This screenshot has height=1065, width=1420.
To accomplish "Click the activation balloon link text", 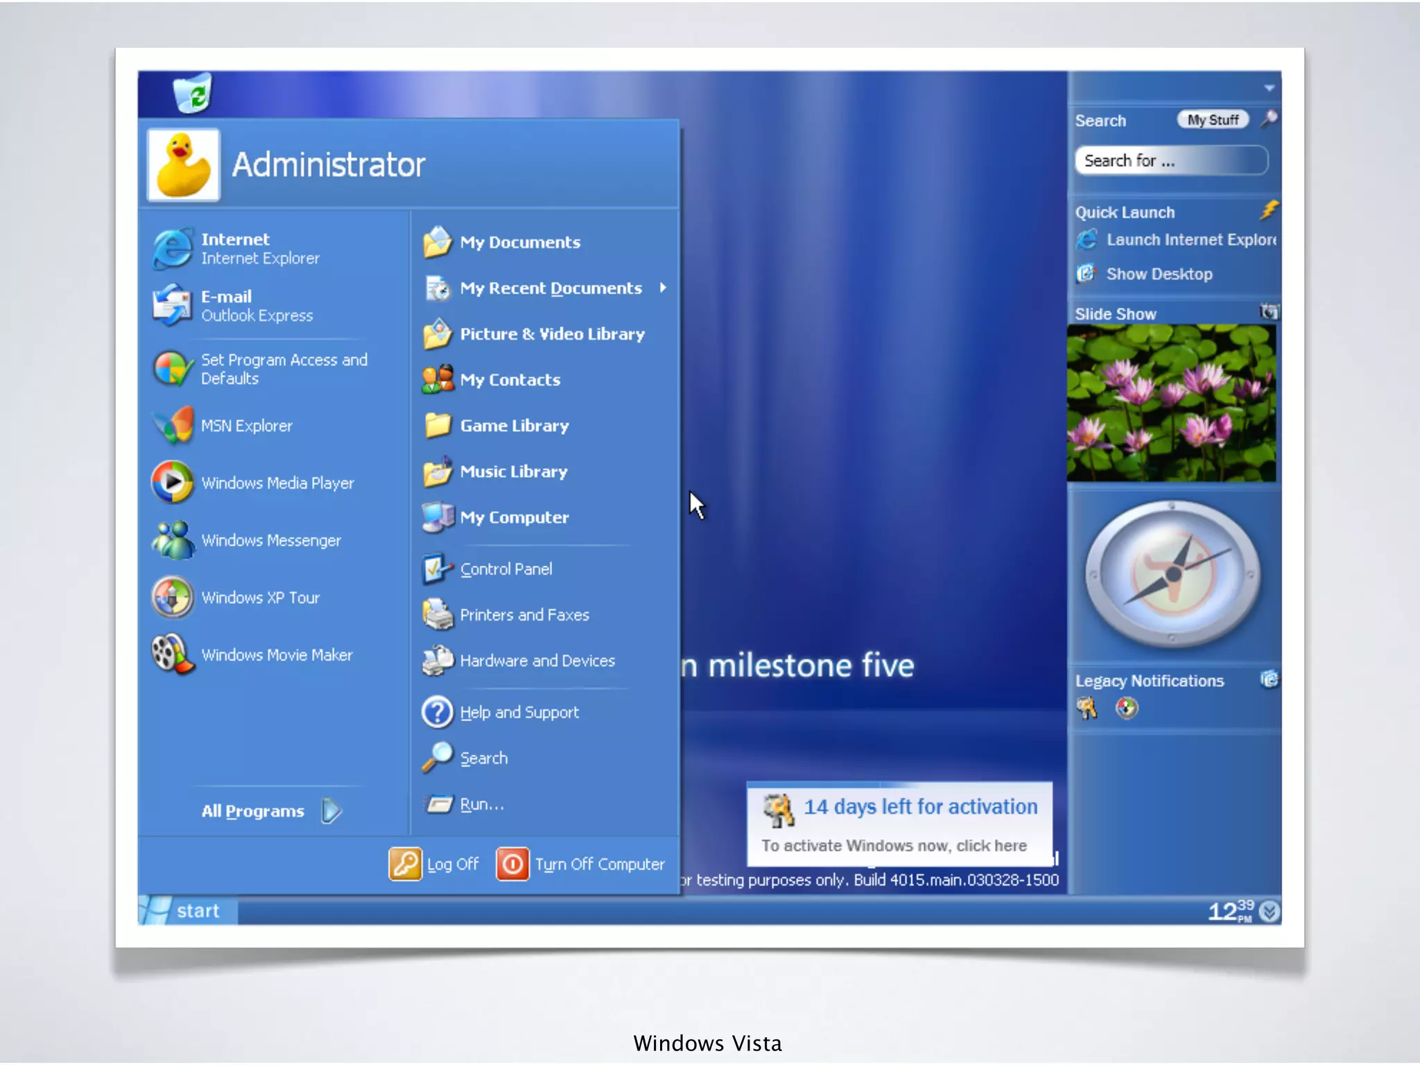I will (894, 845).
